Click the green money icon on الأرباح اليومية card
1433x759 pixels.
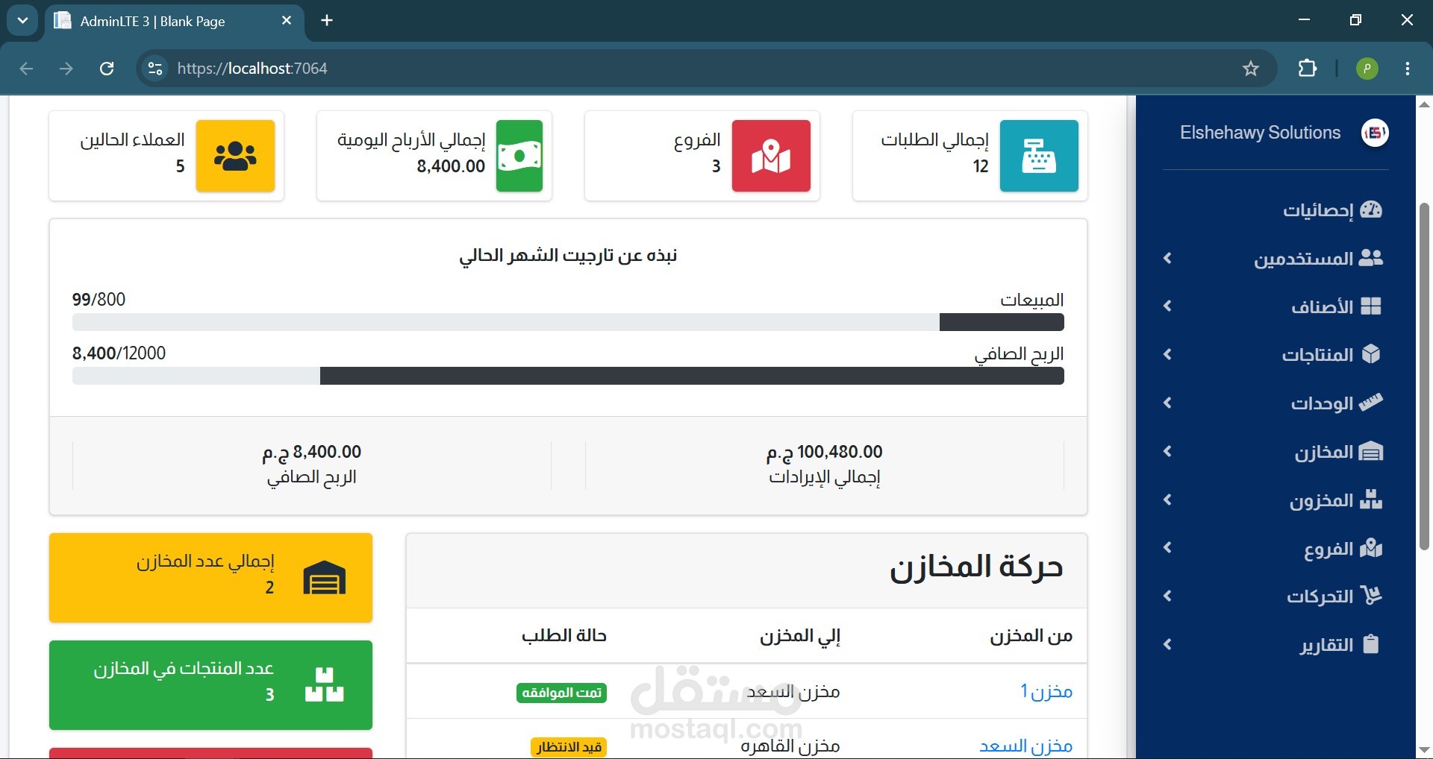(519, 156)
